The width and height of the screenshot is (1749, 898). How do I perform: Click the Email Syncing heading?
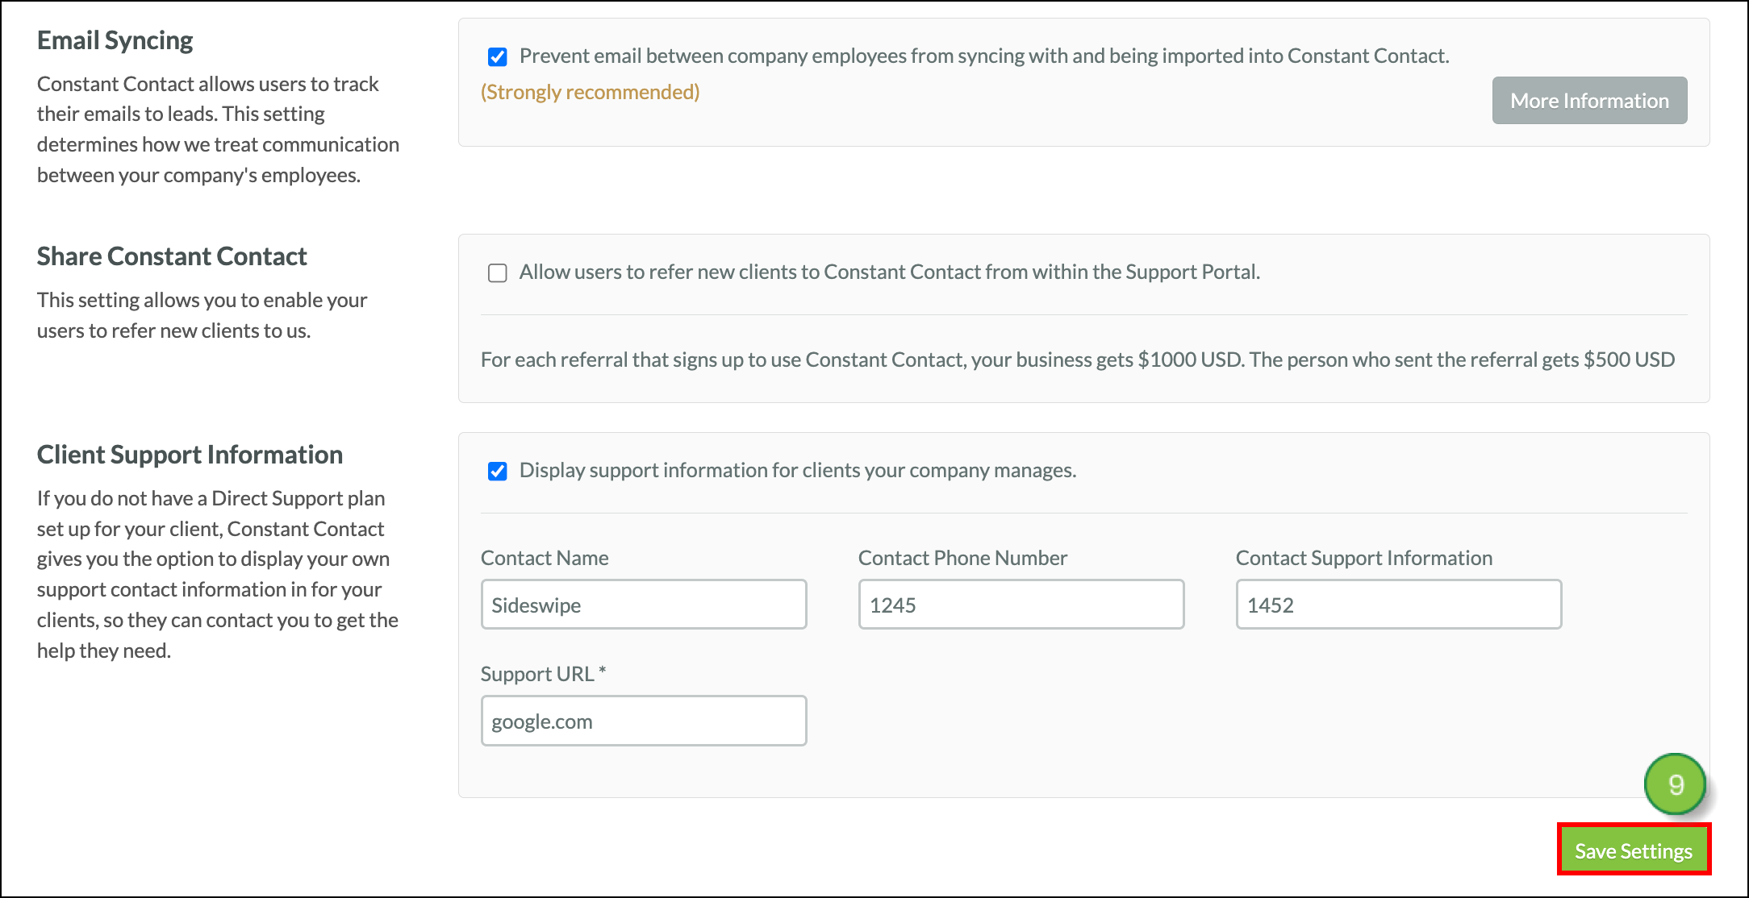tap(115, 40)
